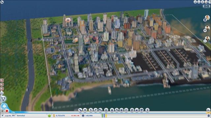The height and width of the screenshot is (118, 211).
Task: Click the speech bubble icon over downtown
Action: (132, 63)
